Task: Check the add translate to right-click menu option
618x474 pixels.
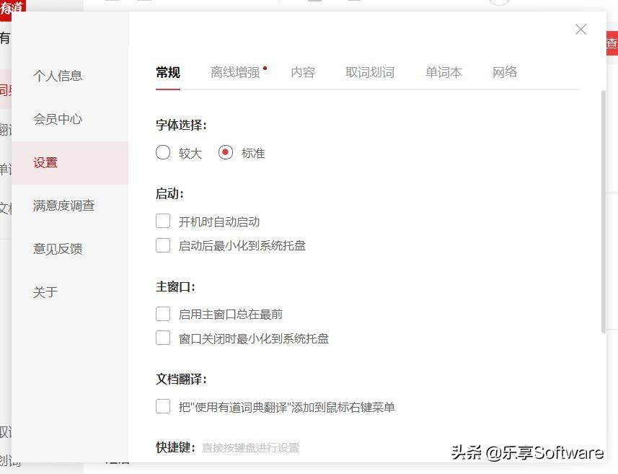Action: point(163,406)
